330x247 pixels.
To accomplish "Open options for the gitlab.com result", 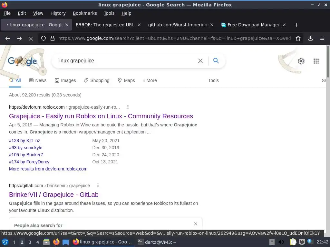I will pos(98,185).
